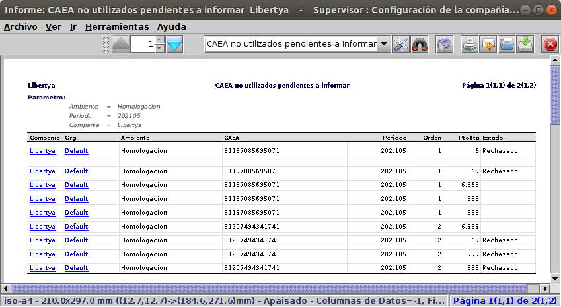Minimize the report window
561x307 pixels.
point(525,10)
